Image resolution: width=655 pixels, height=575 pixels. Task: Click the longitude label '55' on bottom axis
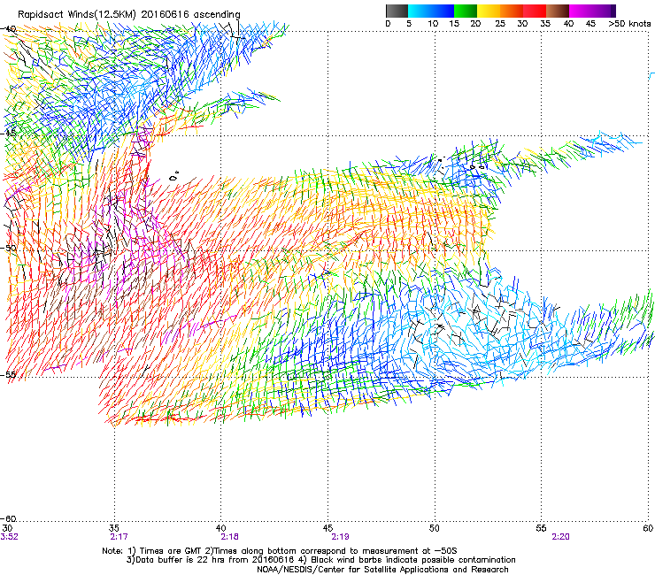pos(541,528)
